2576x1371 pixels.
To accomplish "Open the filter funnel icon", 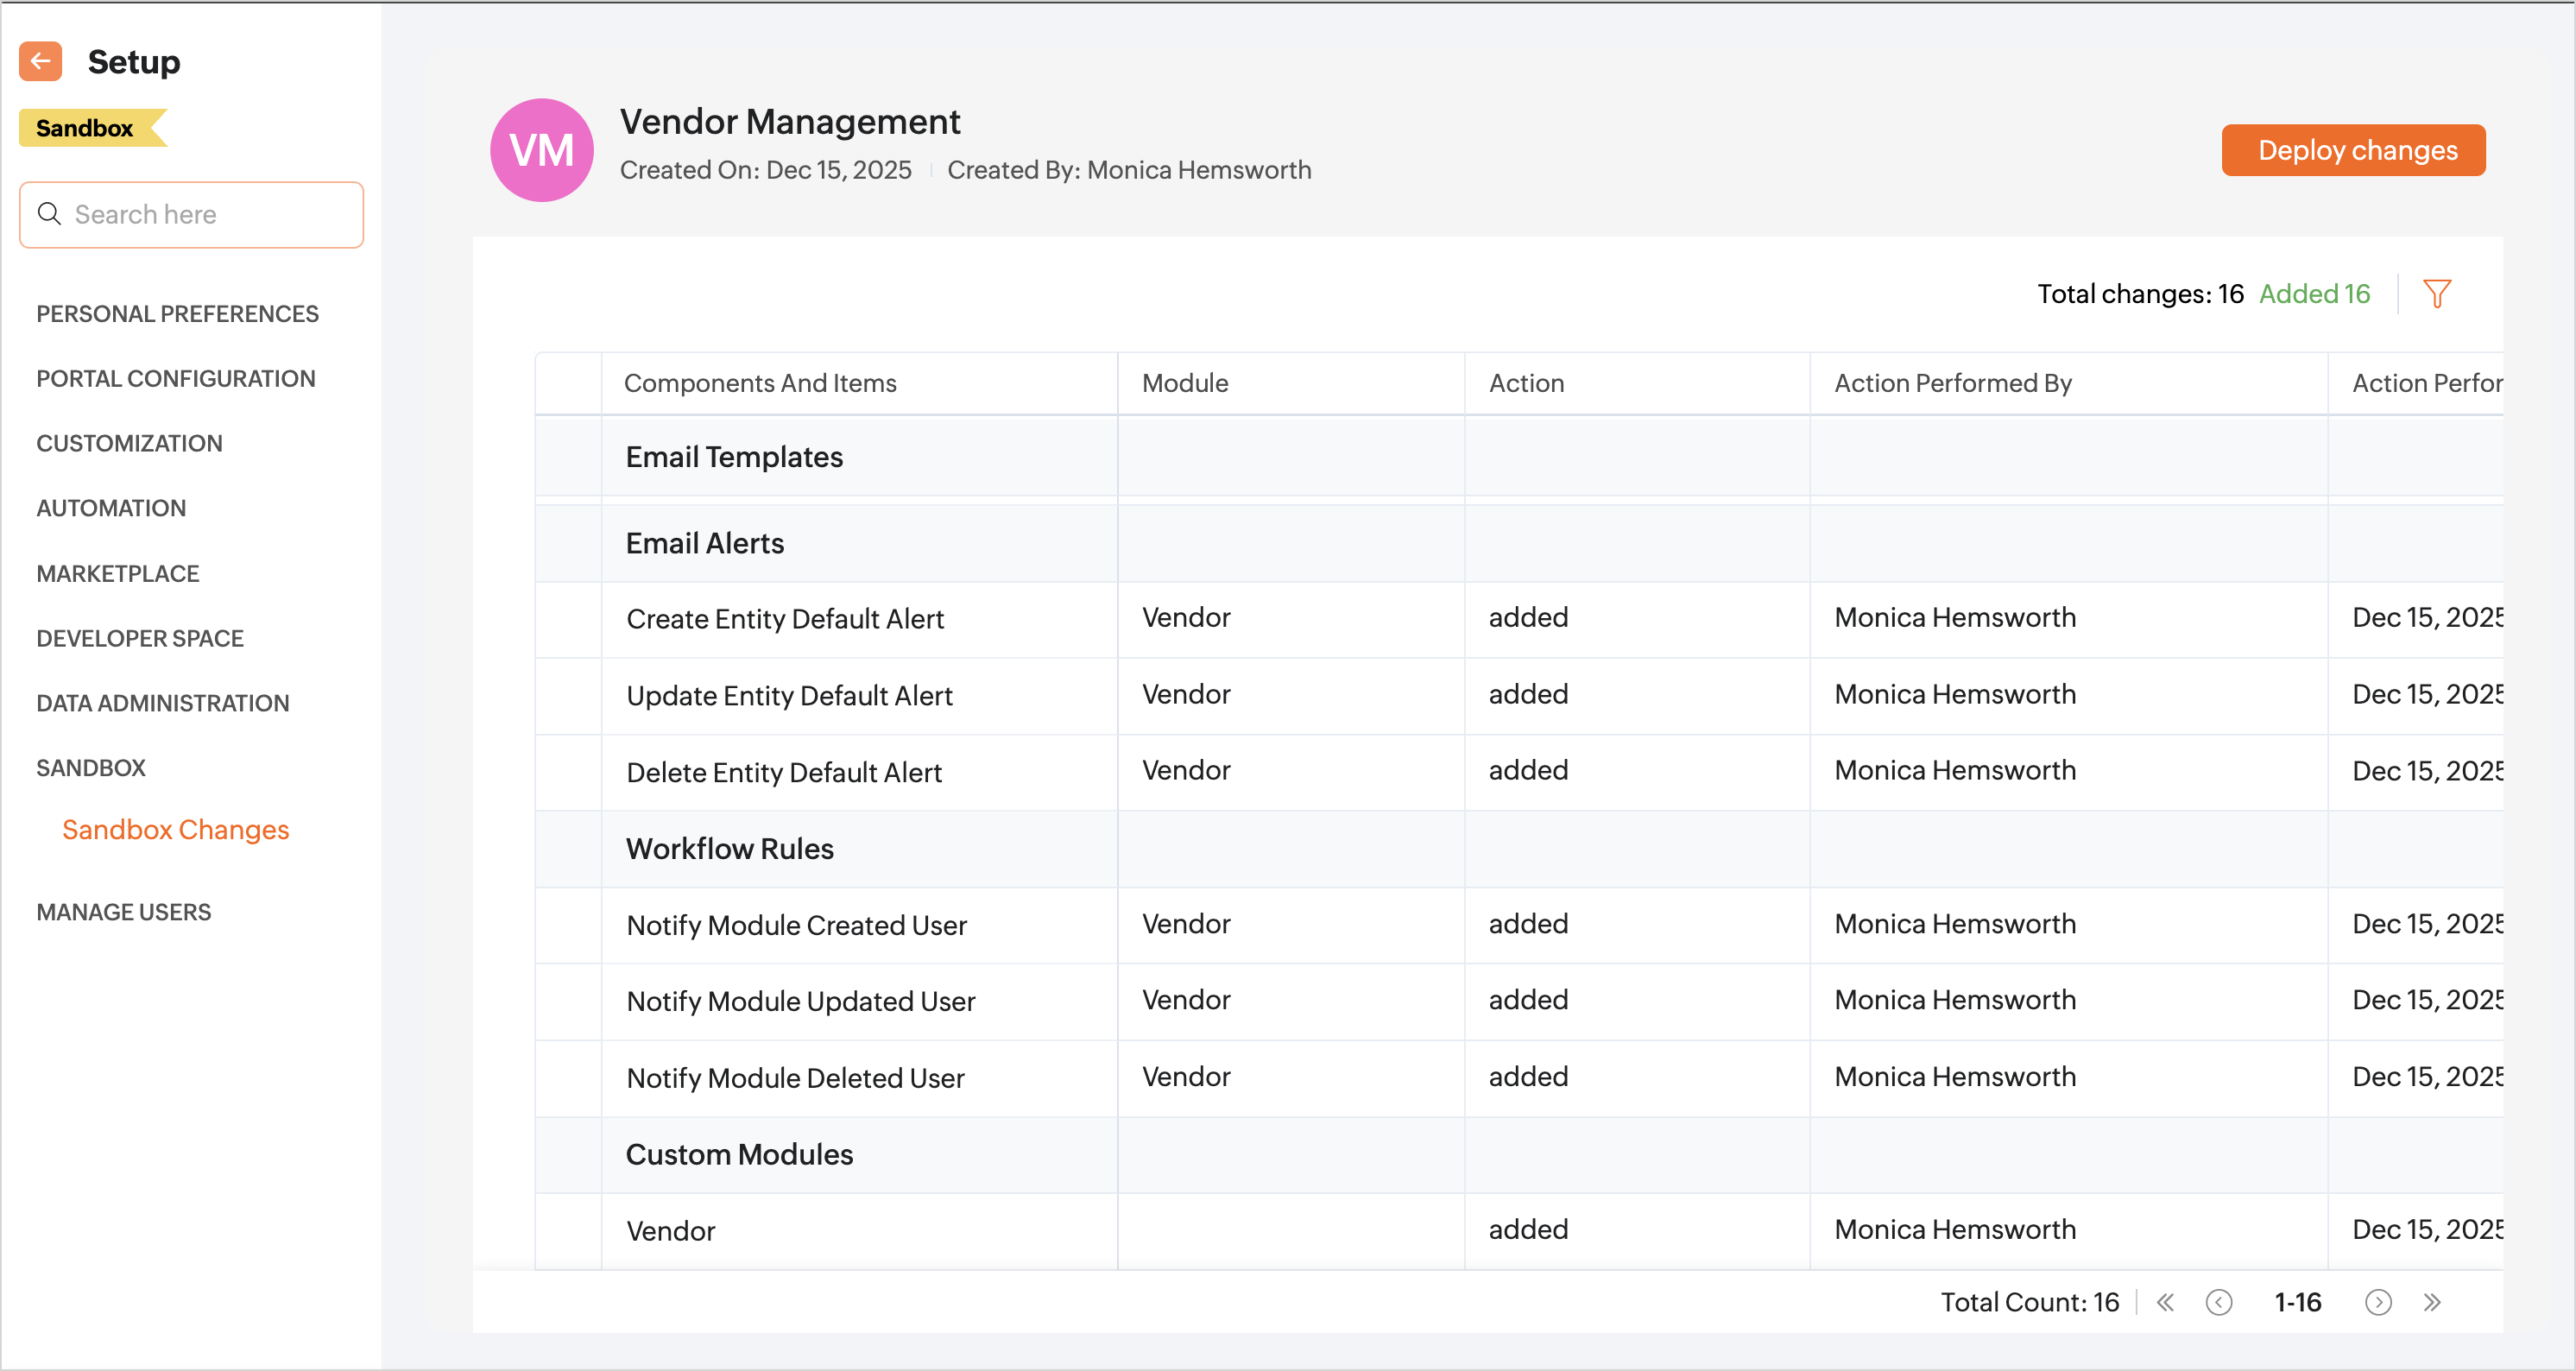I will click(2436, 294).
